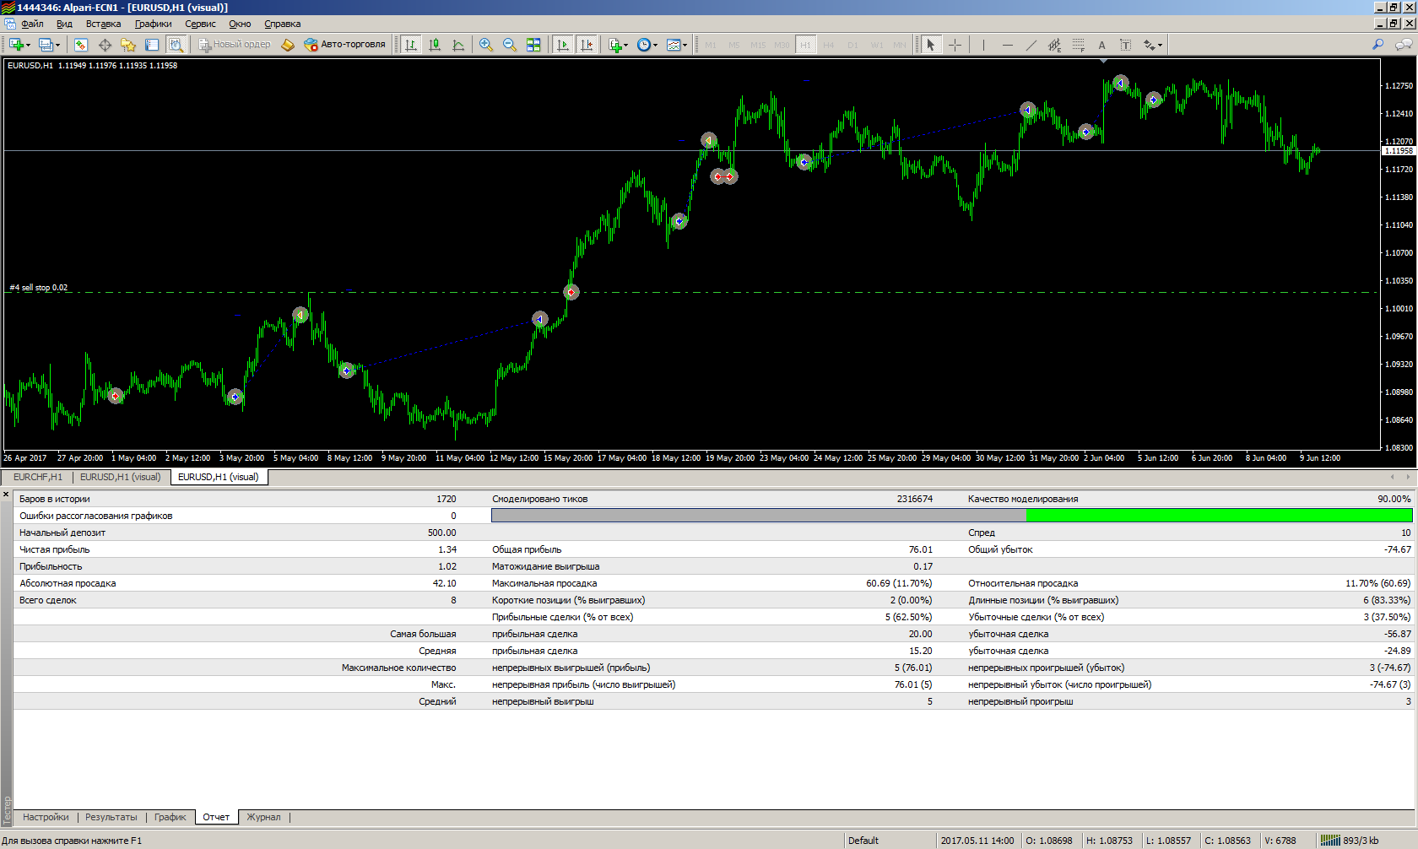Click the search magnifier in toolbar
The width and height of the screenshot is (1418, 849).
point(1377,45)
